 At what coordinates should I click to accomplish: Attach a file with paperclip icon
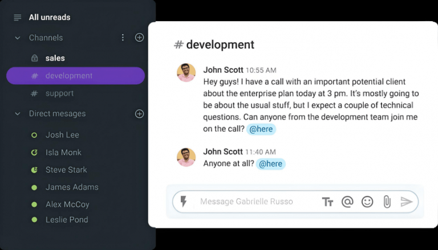pyautogui.click(x=387, y=202)
